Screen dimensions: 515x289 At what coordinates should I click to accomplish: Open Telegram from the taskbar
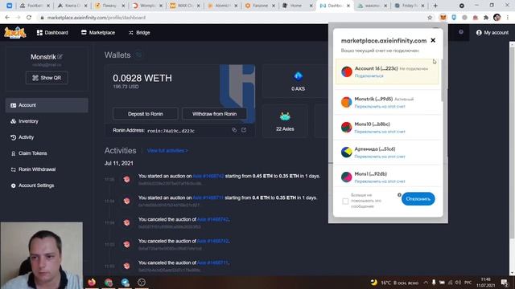[x=126, y=282]
